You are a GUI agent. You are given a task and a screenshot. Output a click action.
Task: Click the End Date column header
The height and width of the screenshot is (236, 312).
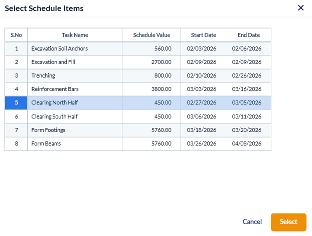point(248,35)
